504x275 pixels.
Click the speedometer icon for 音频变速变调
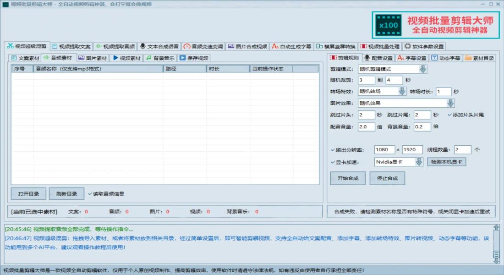[186, 46]
